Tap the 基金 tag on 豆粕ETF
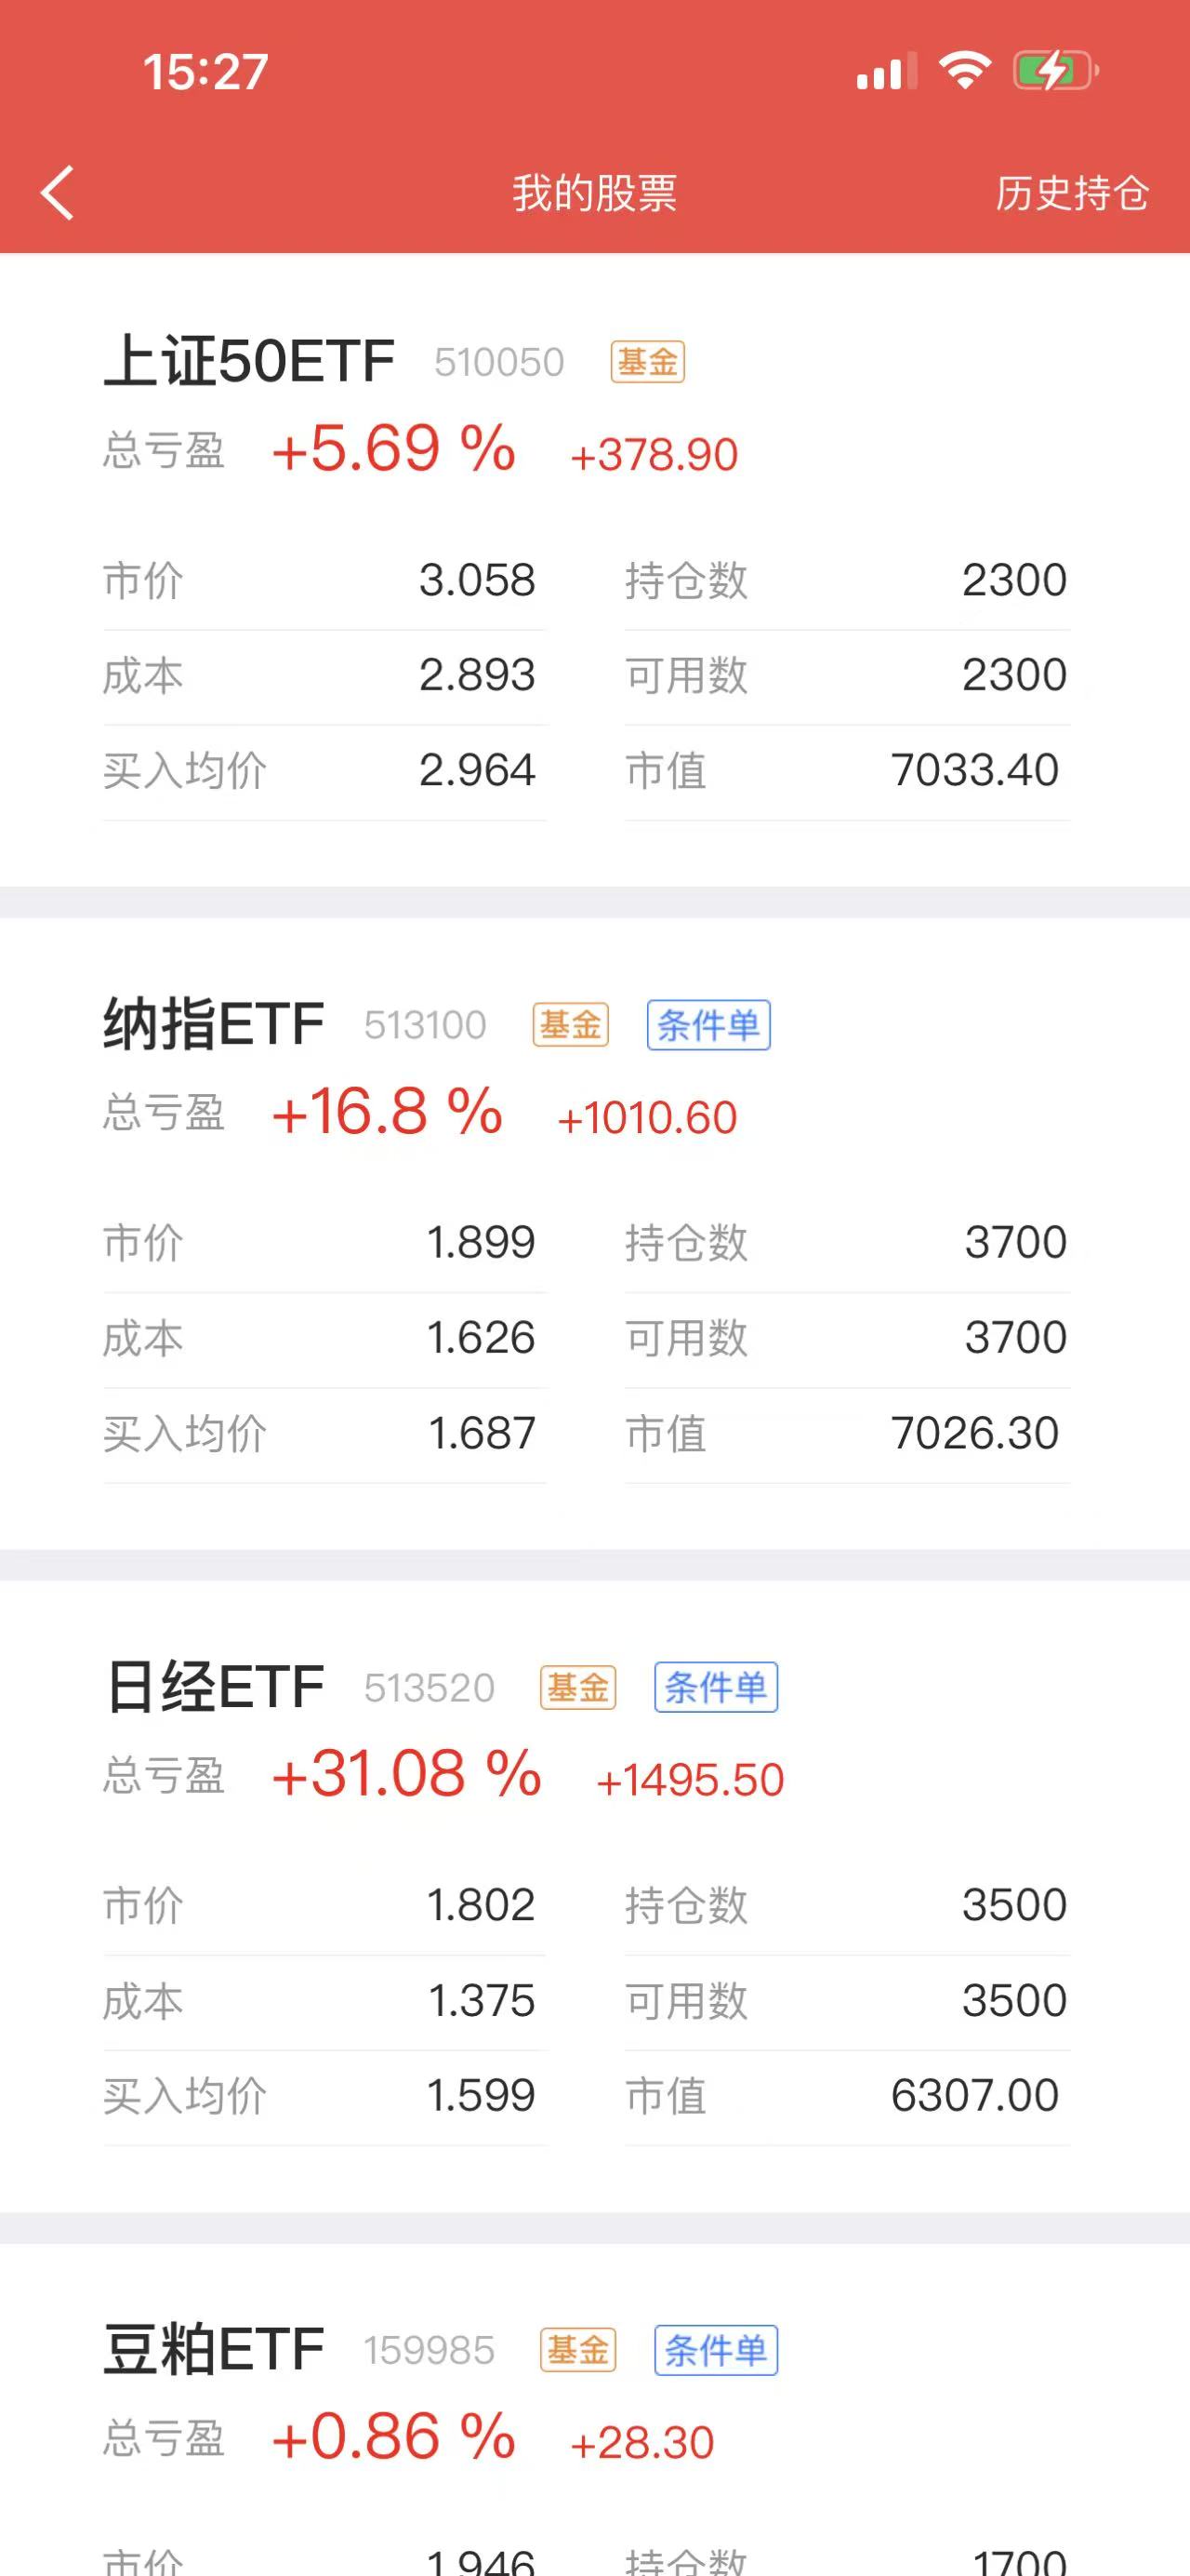Image resolution: width=1190 pixels, height=2576 pixels. [577, 2350]
